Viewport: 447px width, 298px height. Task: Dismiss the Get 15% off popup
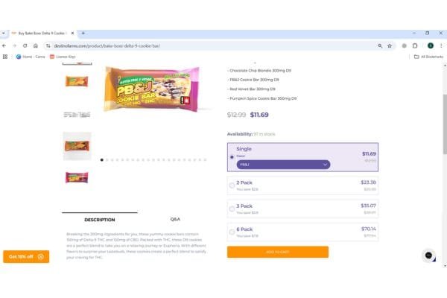(40, 256)
